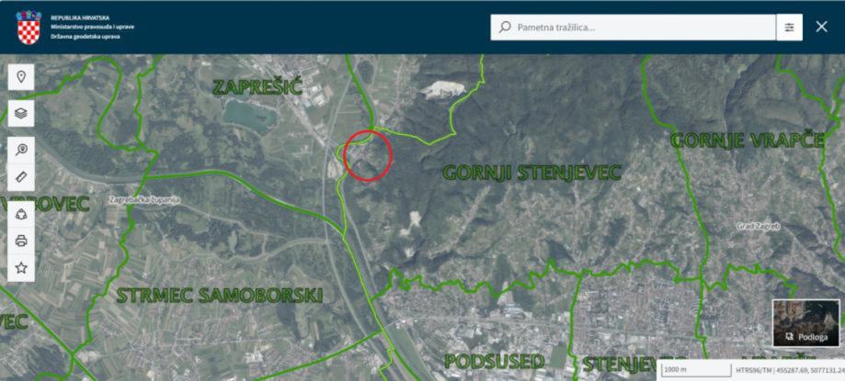This screenshot has height=381, width=845.
Task: Select the GORNJI STENJEVEC map label
Action: 531,173
